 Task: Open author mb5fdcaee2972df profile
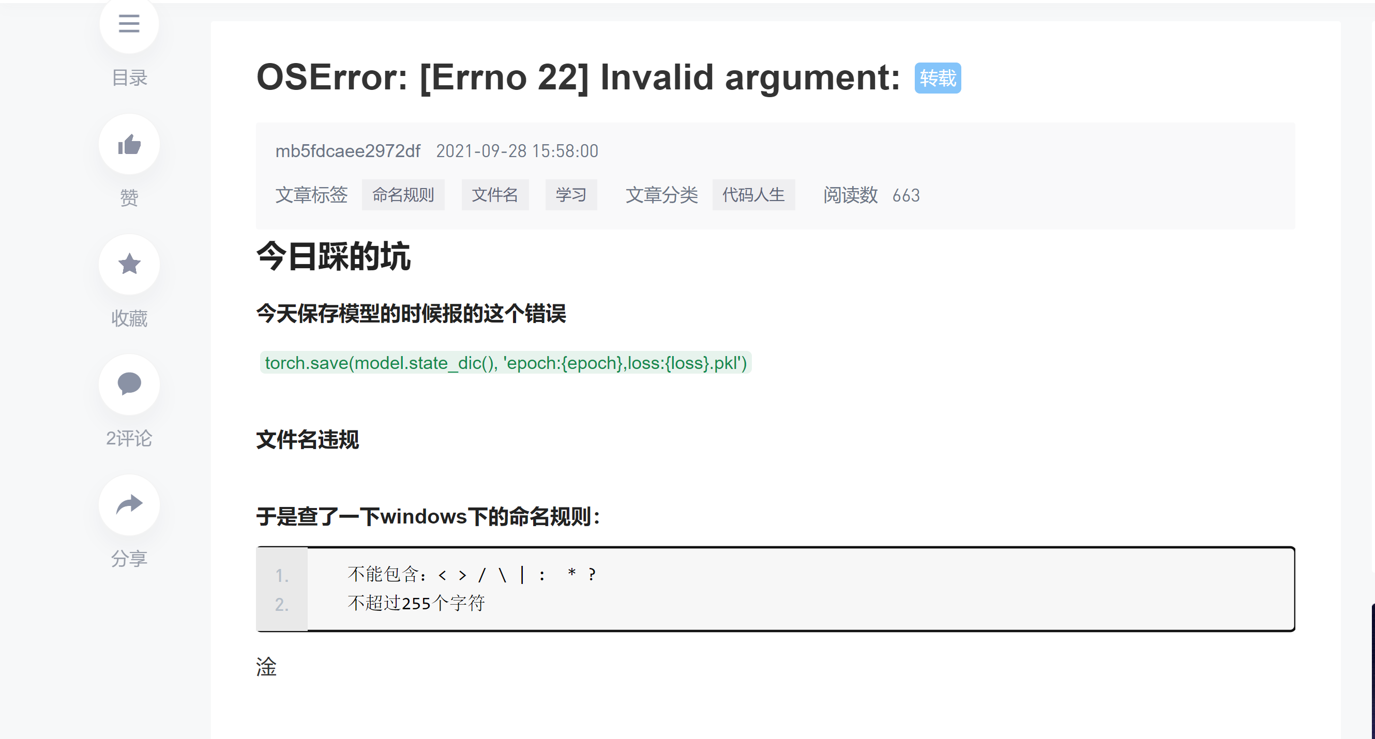point(347,151)
